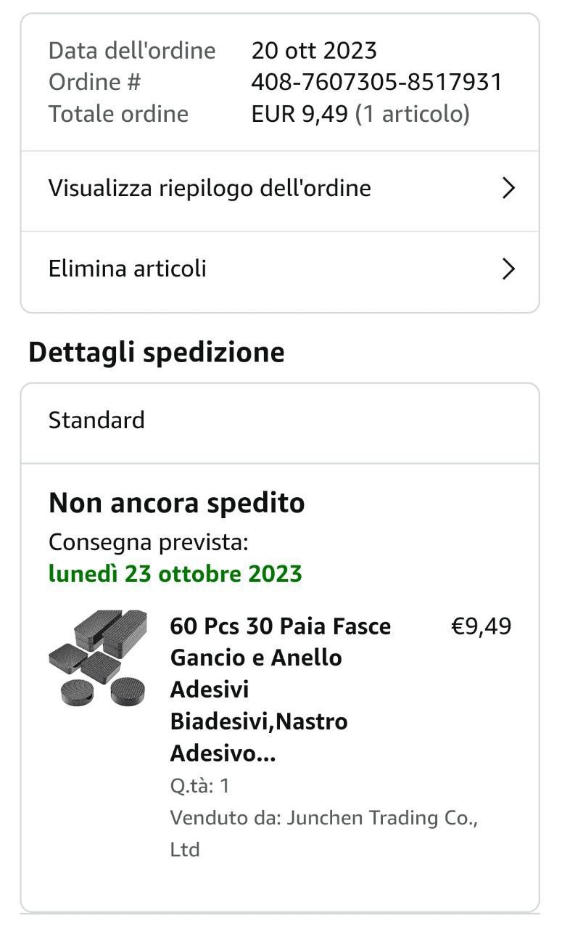Tap the Consegna prevista label
Screen dimensions: 562x929
coord(148,542)
